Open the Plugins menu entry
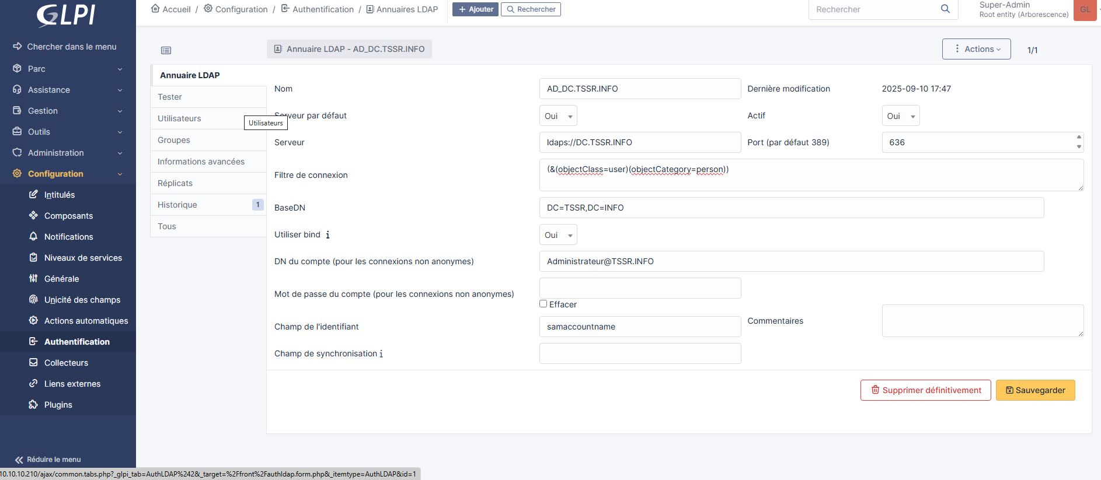The width and height of the screenshot is (1101, 480). pyautogui.click(x=58, y=405)
